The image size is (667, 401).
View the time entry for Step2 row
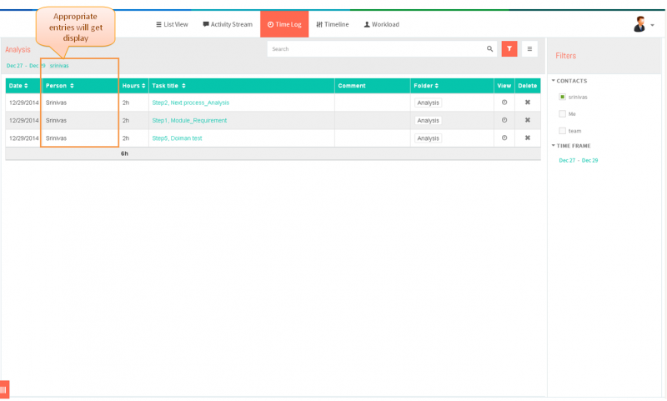[504, 103]
